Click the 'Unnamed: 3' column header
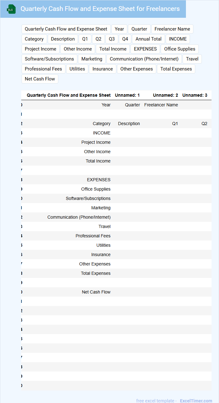 (x=195, y=95)
